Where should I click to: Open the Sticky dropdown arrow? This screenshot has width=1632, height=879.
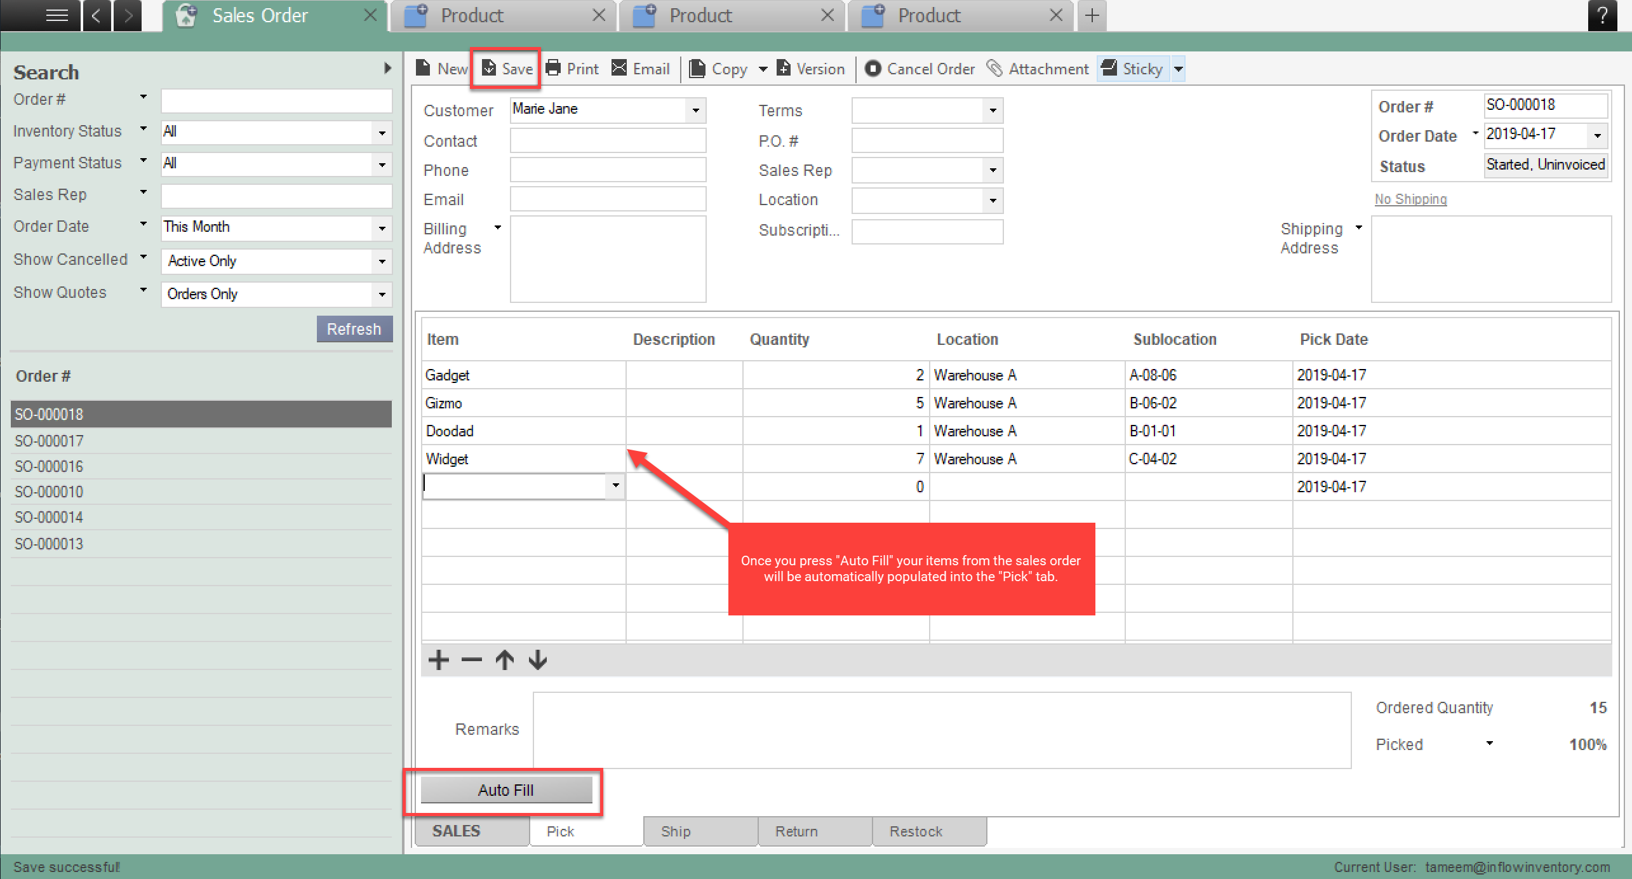point(1179,69)
